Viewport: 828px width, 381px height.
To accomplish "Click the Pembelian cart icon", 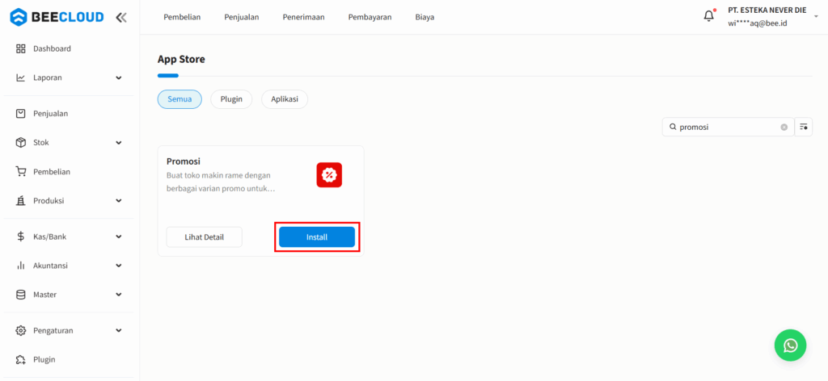I will [x=20, y=171].
